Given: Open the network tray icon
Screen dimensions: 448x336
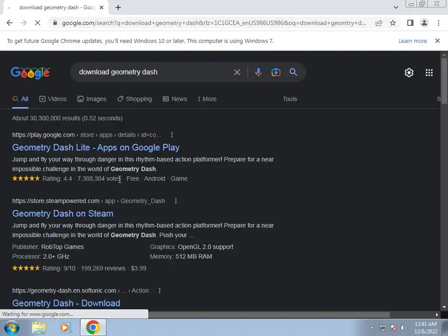Looking at the screenshot, I should click(x=382, y=328).
